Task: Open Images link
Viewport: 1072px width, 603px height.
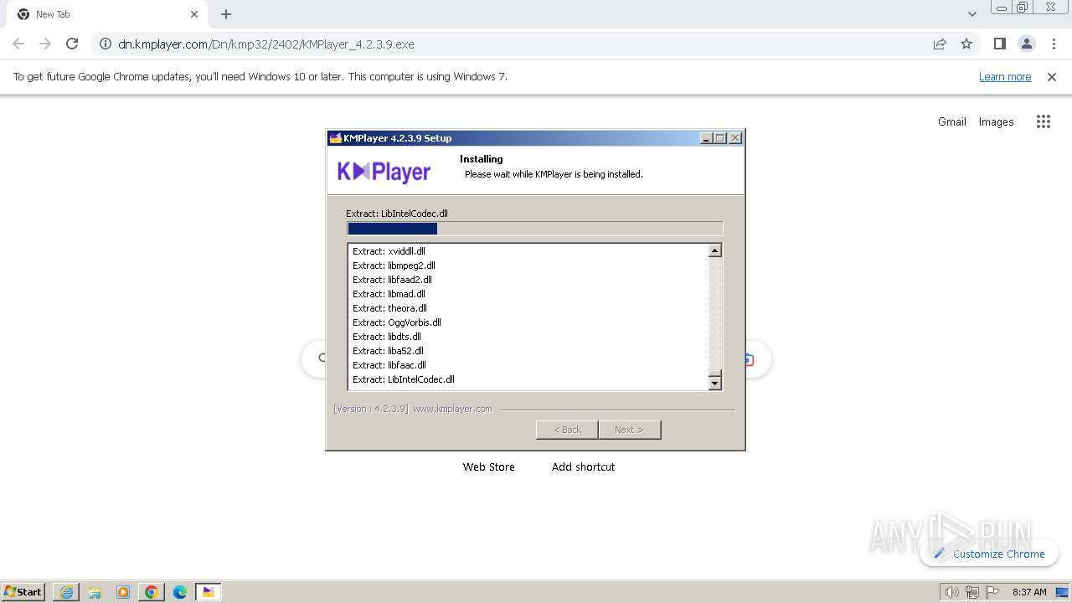Action: tap(996, 121)
